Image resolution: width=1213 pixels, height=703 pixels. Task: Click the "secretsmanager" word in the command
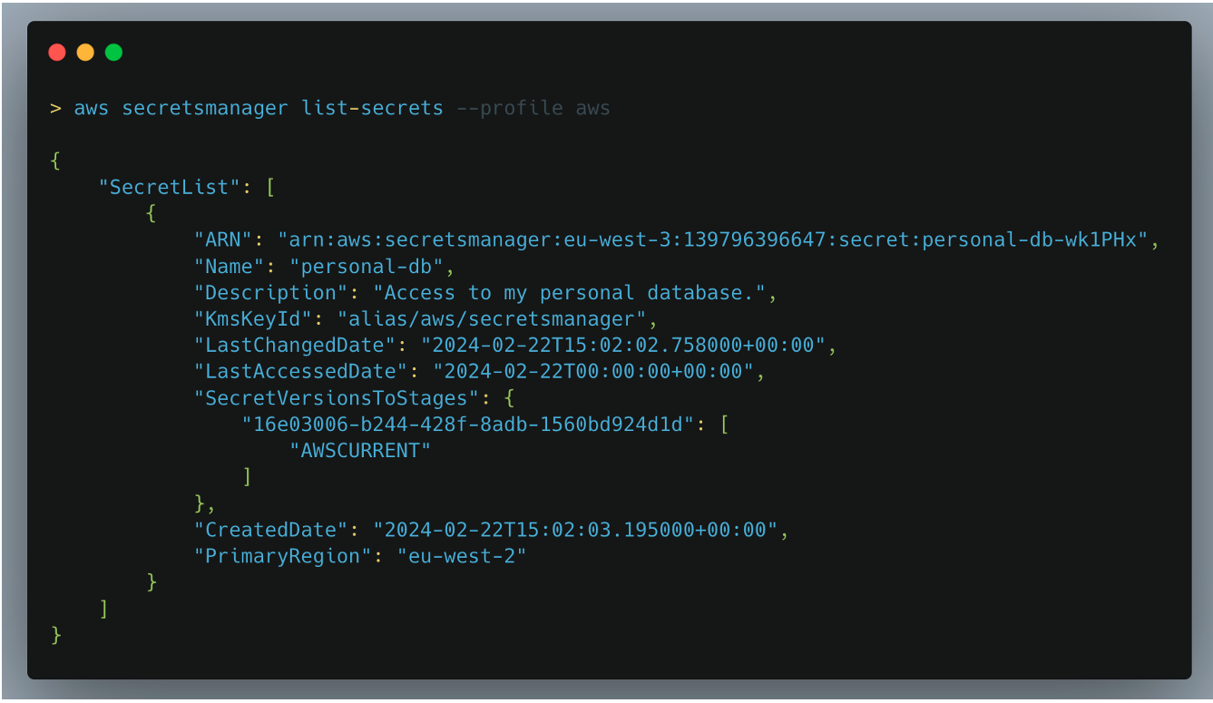tap(205, 109)
